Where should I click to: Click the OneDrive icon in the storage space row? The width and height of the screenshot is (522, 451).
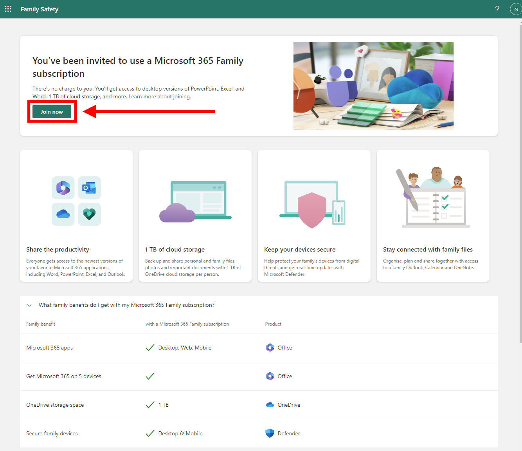[x=270, y=405]
